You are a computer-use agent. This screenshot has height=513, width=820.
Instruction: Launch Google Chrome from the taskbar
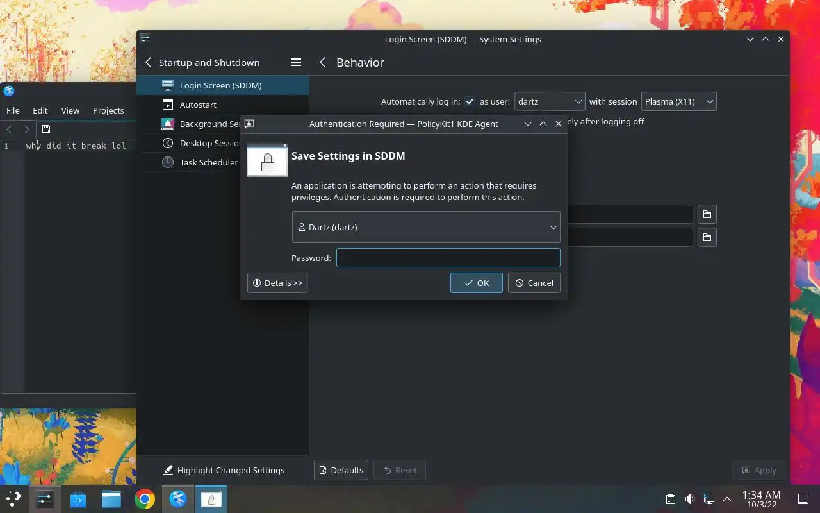(x=145, y=499)
